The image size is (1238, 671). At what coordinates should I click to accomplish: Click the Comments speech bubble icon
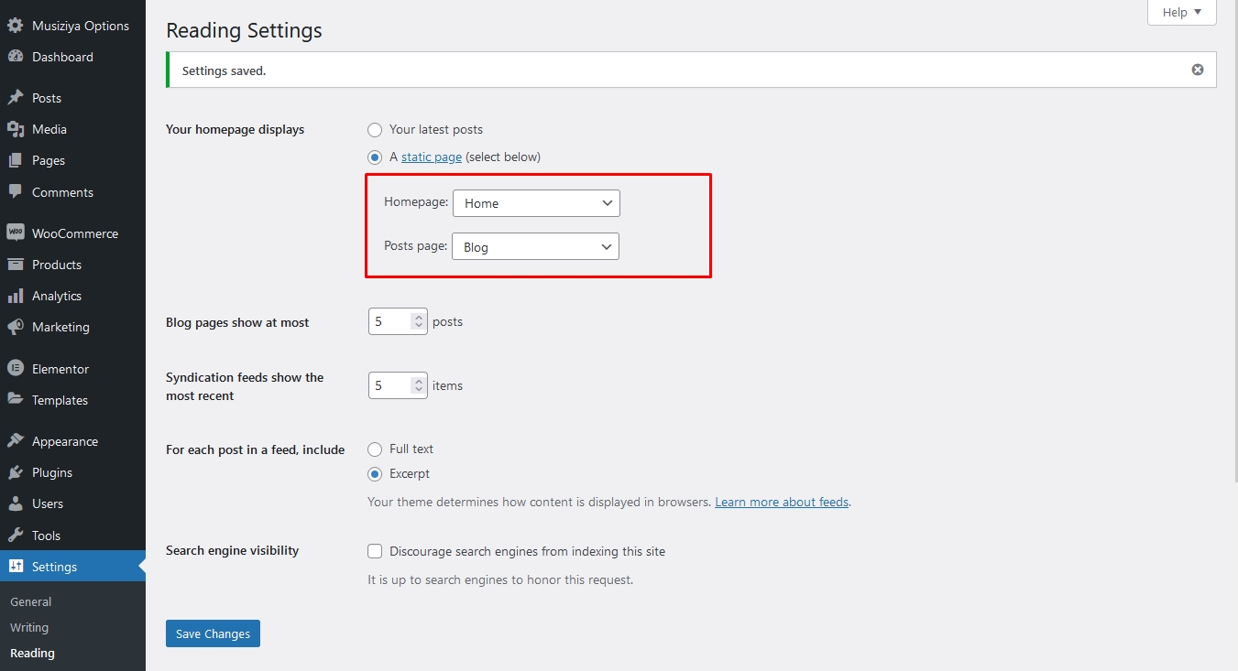click(16, 192)
